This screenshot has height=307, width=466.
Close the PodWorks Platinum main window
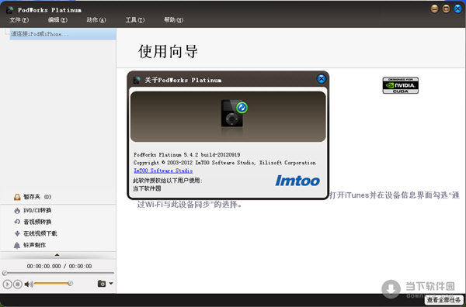pyautogui.click(x=457, y=9)
